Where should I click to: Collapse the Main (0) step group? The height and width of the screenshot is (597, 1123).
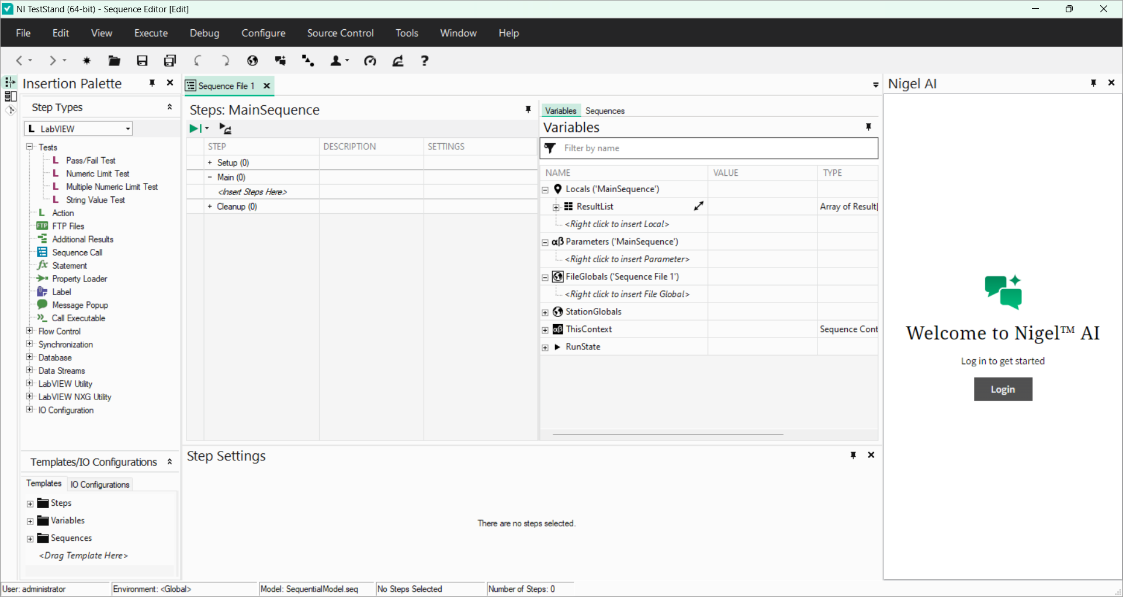tap(210, 177)
